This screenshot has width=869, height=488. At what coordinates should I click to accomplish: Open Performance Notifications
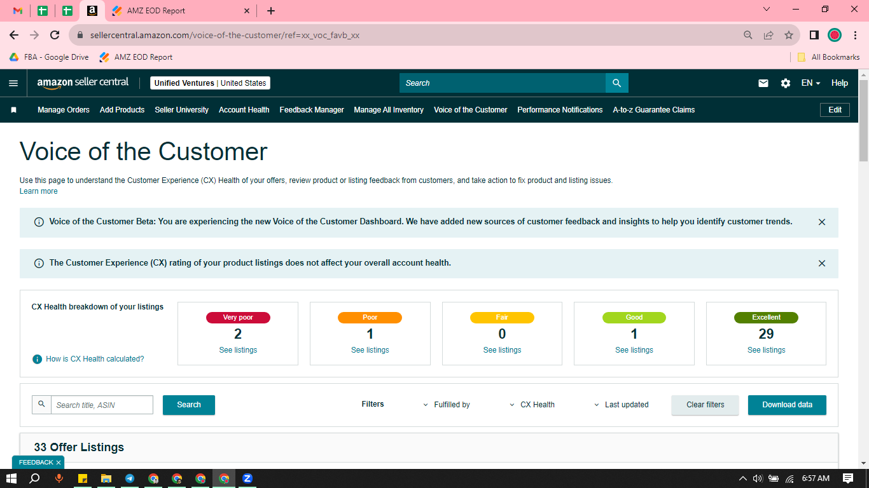[560, 110]
